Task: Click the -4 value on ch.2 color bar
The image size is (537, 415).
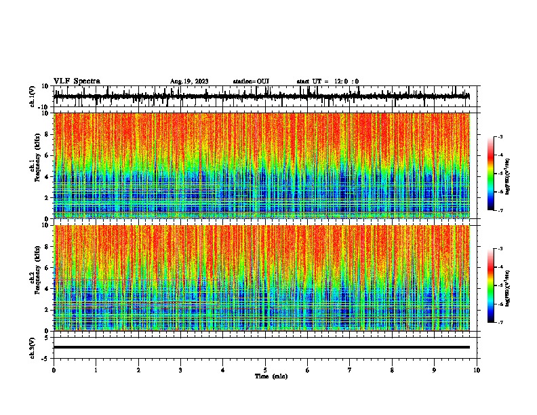Action: click(500, 267)
